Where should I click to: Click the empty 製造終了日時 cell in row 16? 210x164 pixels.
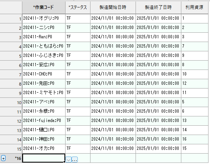tap(159, 158)
